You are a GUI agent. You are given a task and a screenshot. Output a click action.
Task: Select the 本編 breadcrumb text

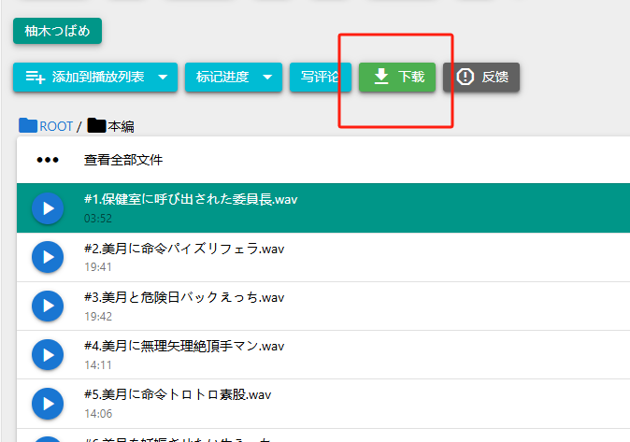(x=121, y=126)
